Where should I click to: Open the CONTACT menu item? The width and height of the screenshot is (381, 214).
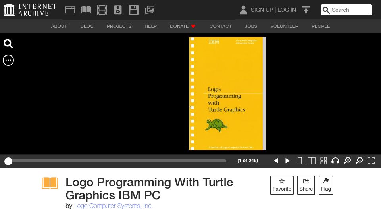click(x=221, y=26)
